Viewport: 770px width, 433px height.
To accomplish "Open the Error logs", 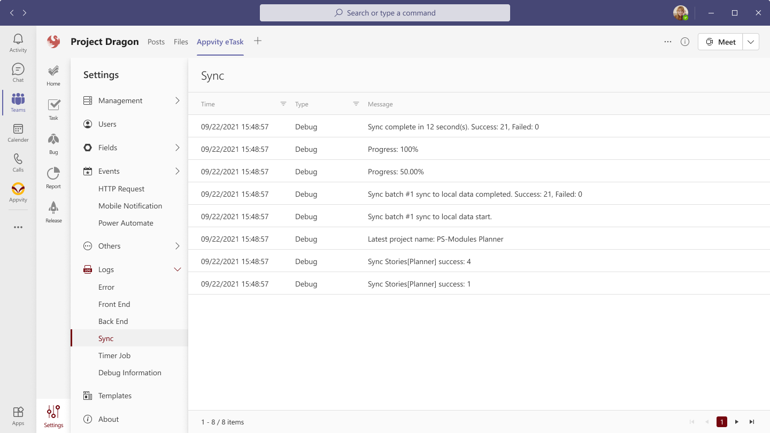I will tap(106, 287).
